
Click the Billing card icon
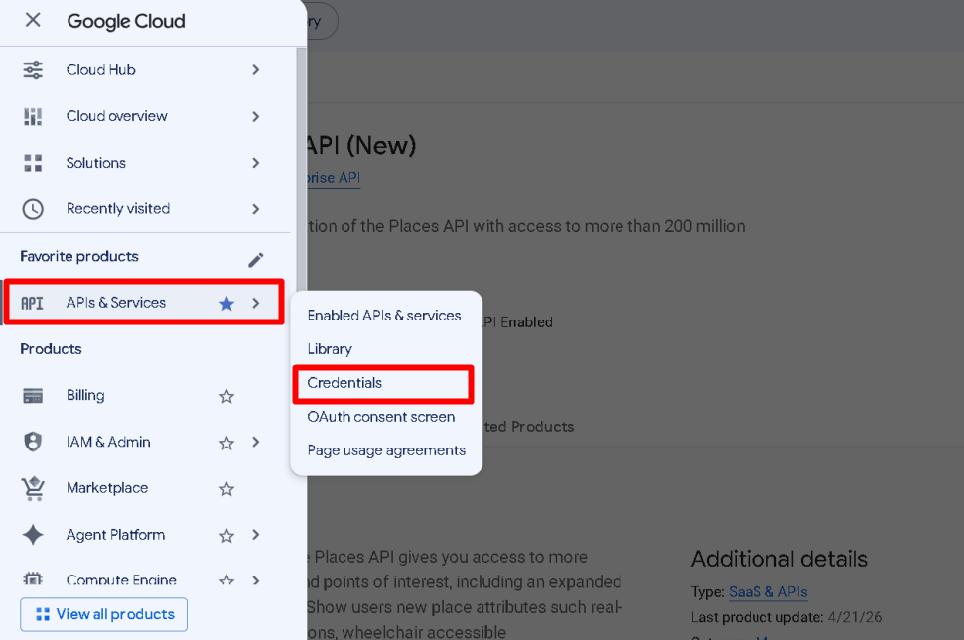point(33,396)
